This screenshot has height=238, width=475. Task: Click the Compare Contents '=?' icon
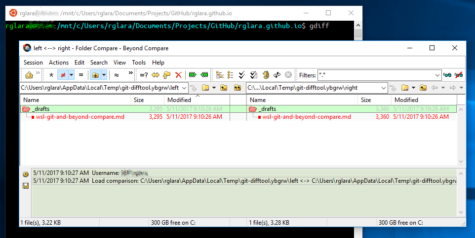(x=144, y=75)
